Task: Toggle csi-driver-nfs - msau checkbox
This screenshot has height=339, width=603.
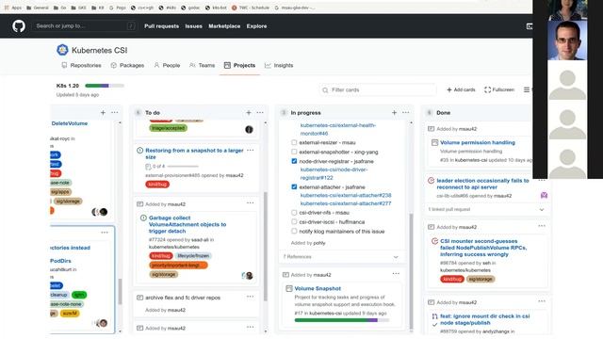Action: (x=294, y=213)
